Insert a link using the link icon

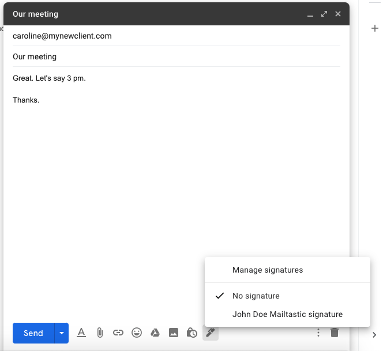tap(118, 333)
